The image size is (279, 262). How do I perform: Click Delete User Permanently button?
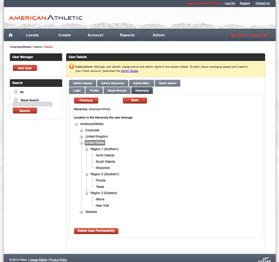tap(96, 231)
